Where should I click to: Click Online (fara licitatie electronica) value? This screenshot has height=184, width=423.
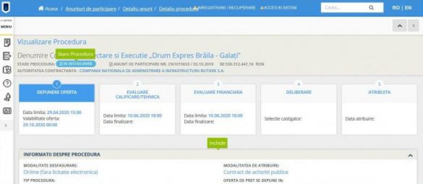pyautogui.click(x=61, y=172)
